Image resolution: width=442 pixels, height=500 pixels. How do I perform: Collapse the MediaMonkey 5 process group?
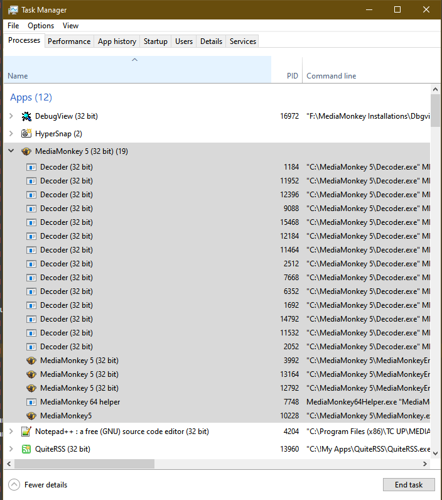coord(11,151)
